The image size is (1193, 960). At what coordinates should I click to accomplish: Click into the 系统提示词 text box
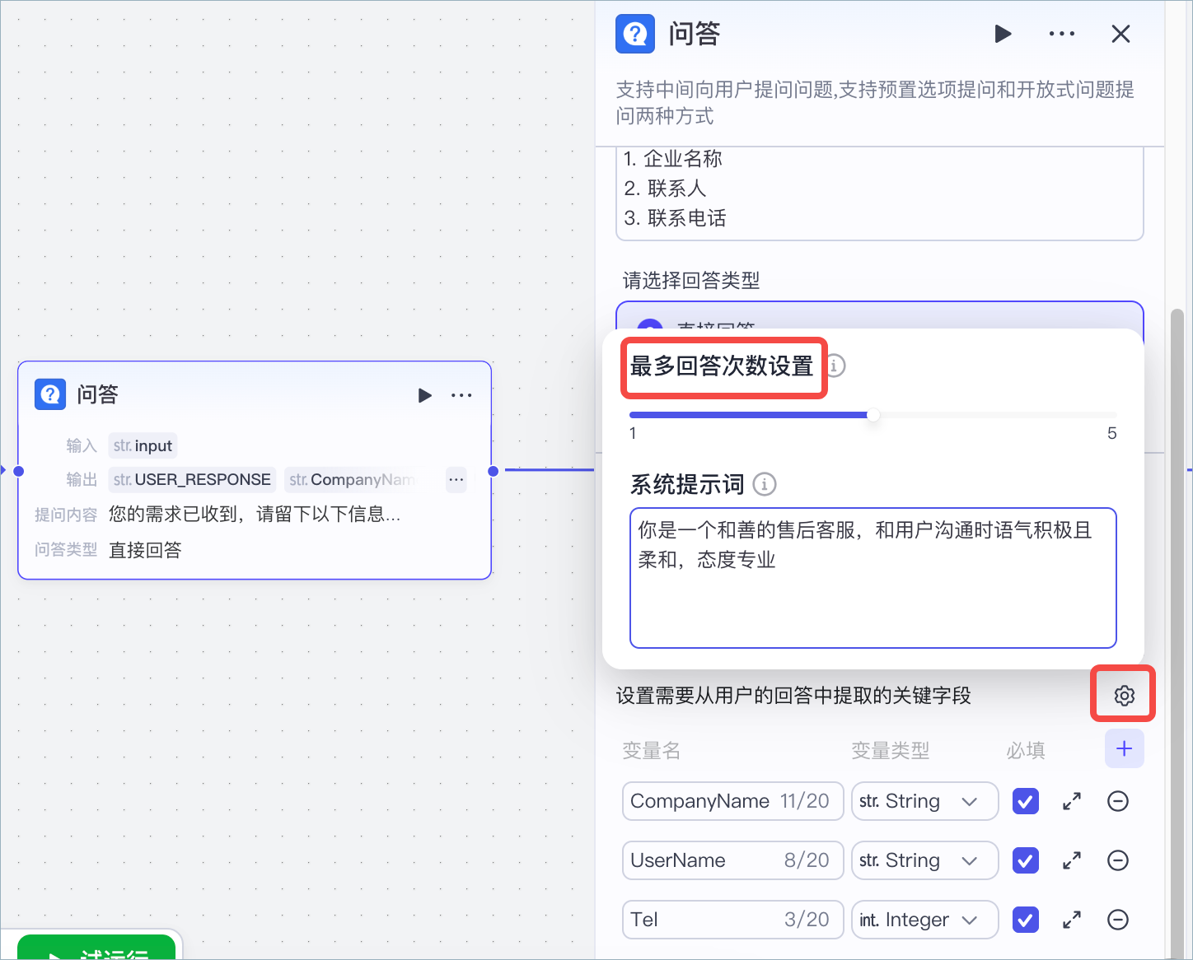(x=873, y=578)
